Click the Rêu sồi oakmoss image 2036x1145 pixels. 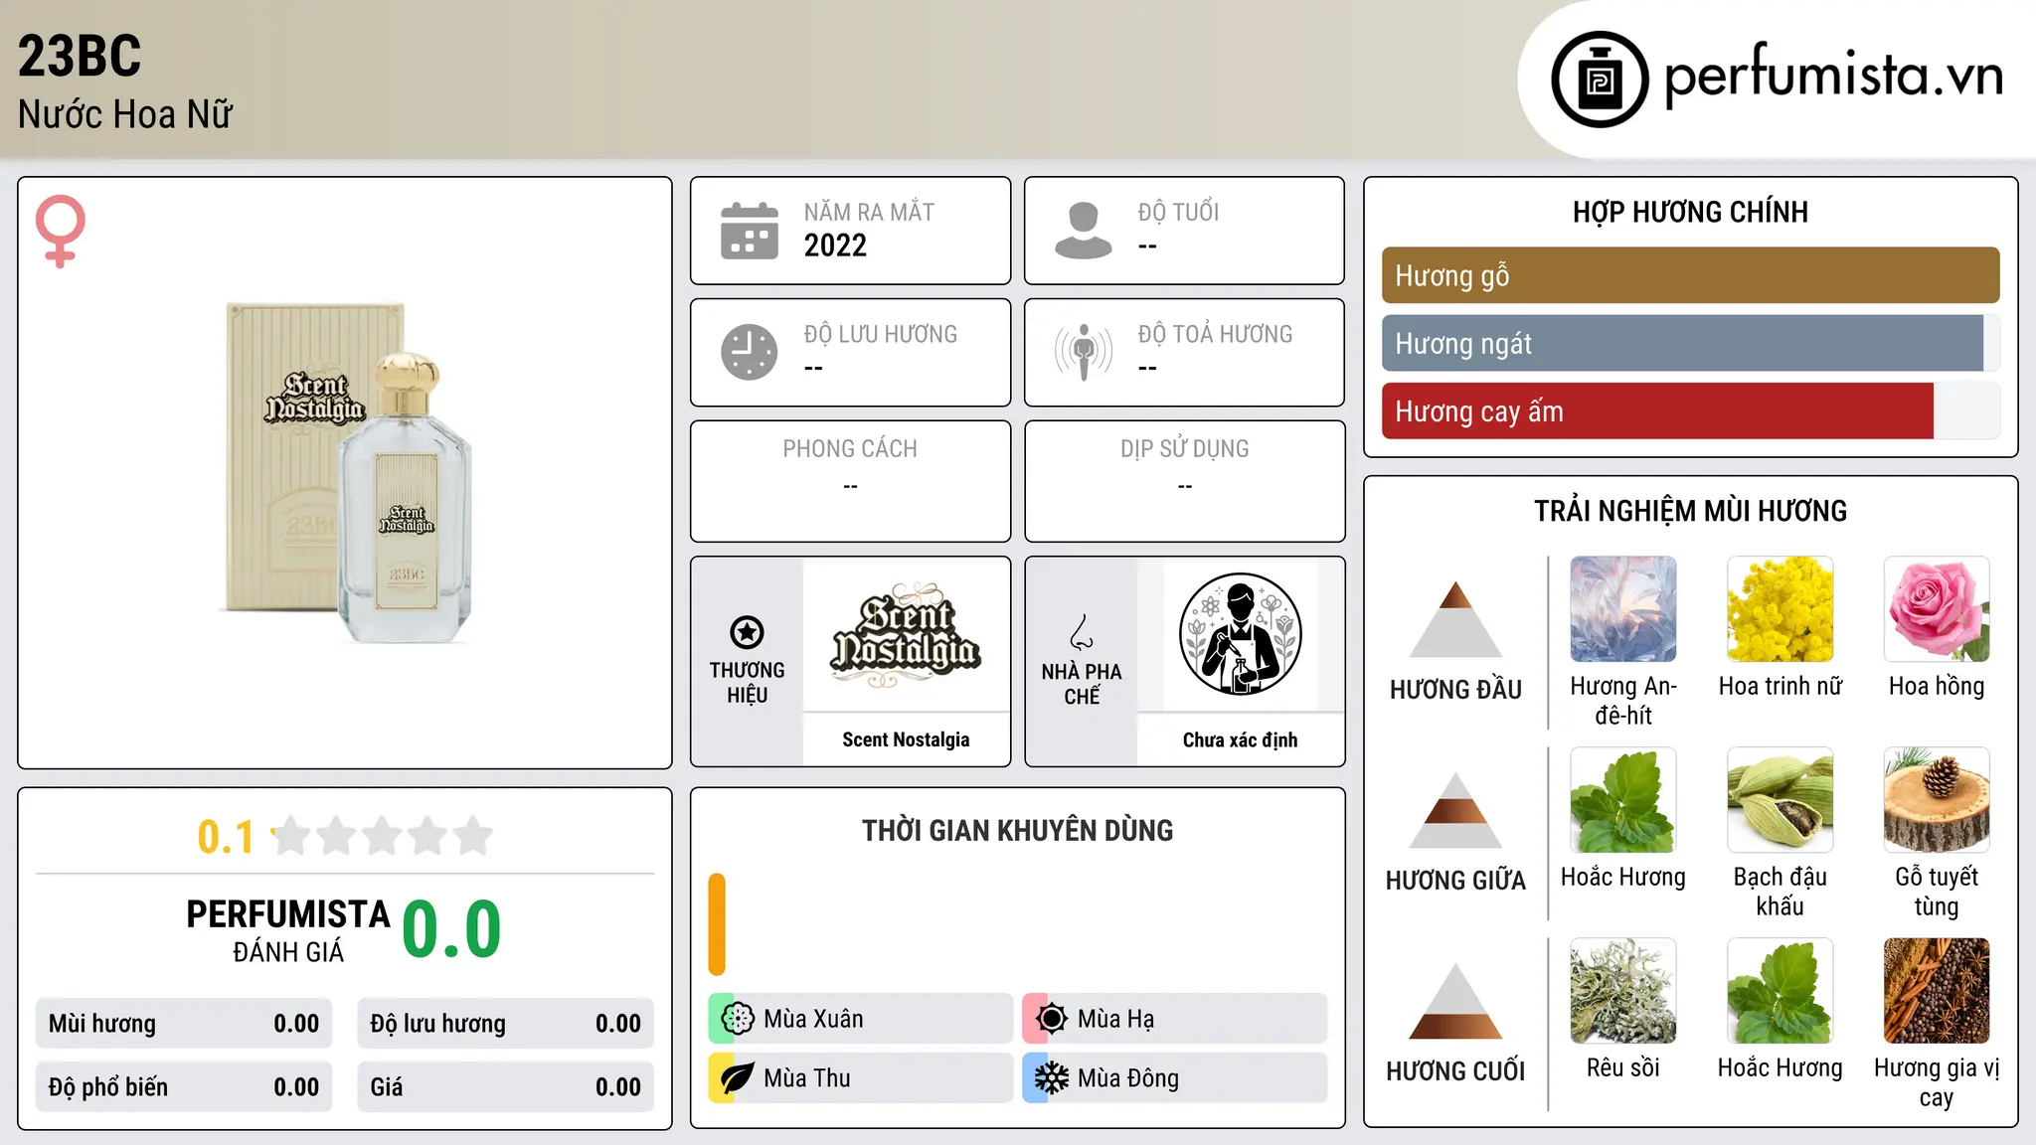(x=1623, y=991)
